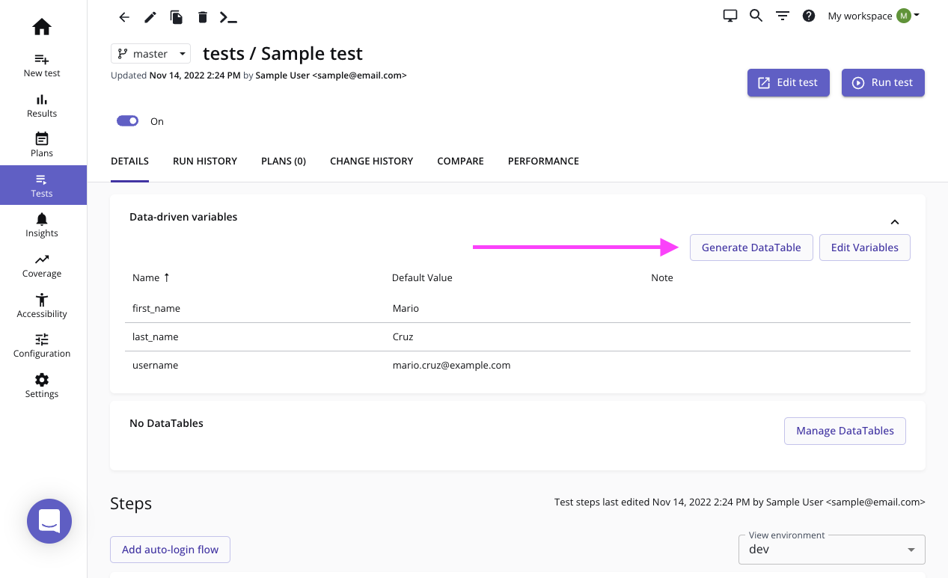Click the back arrow icon
The image size is (948, 578).
pos(124,17)
